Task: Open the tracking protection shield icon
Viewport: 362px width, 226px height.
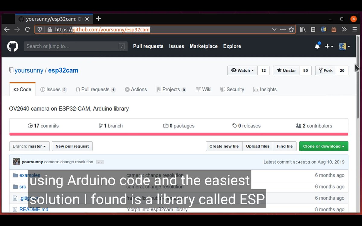Action: [40, 30]
